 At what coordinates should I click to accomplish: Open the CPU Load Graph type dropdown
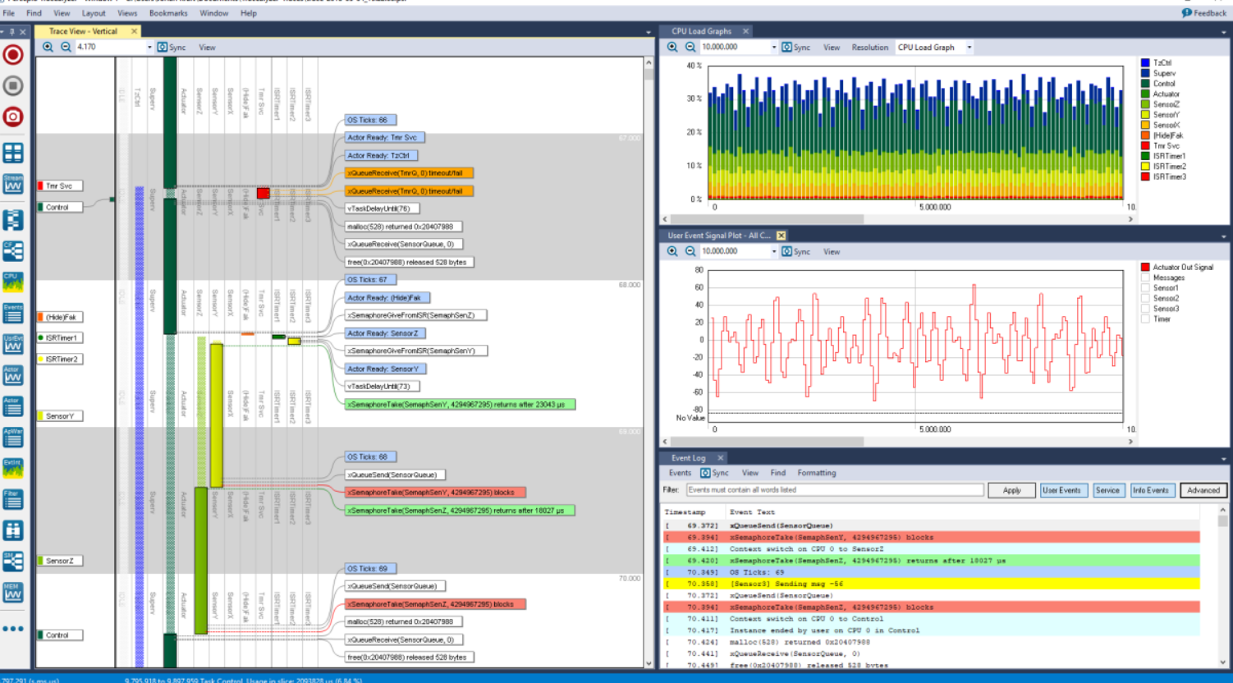969,48
